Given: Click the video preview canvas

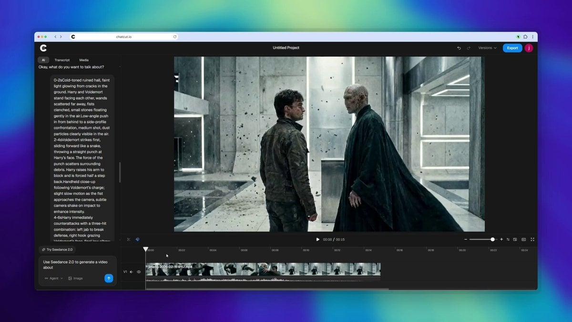Looking at the screenshot, I should tap(329, 144).
